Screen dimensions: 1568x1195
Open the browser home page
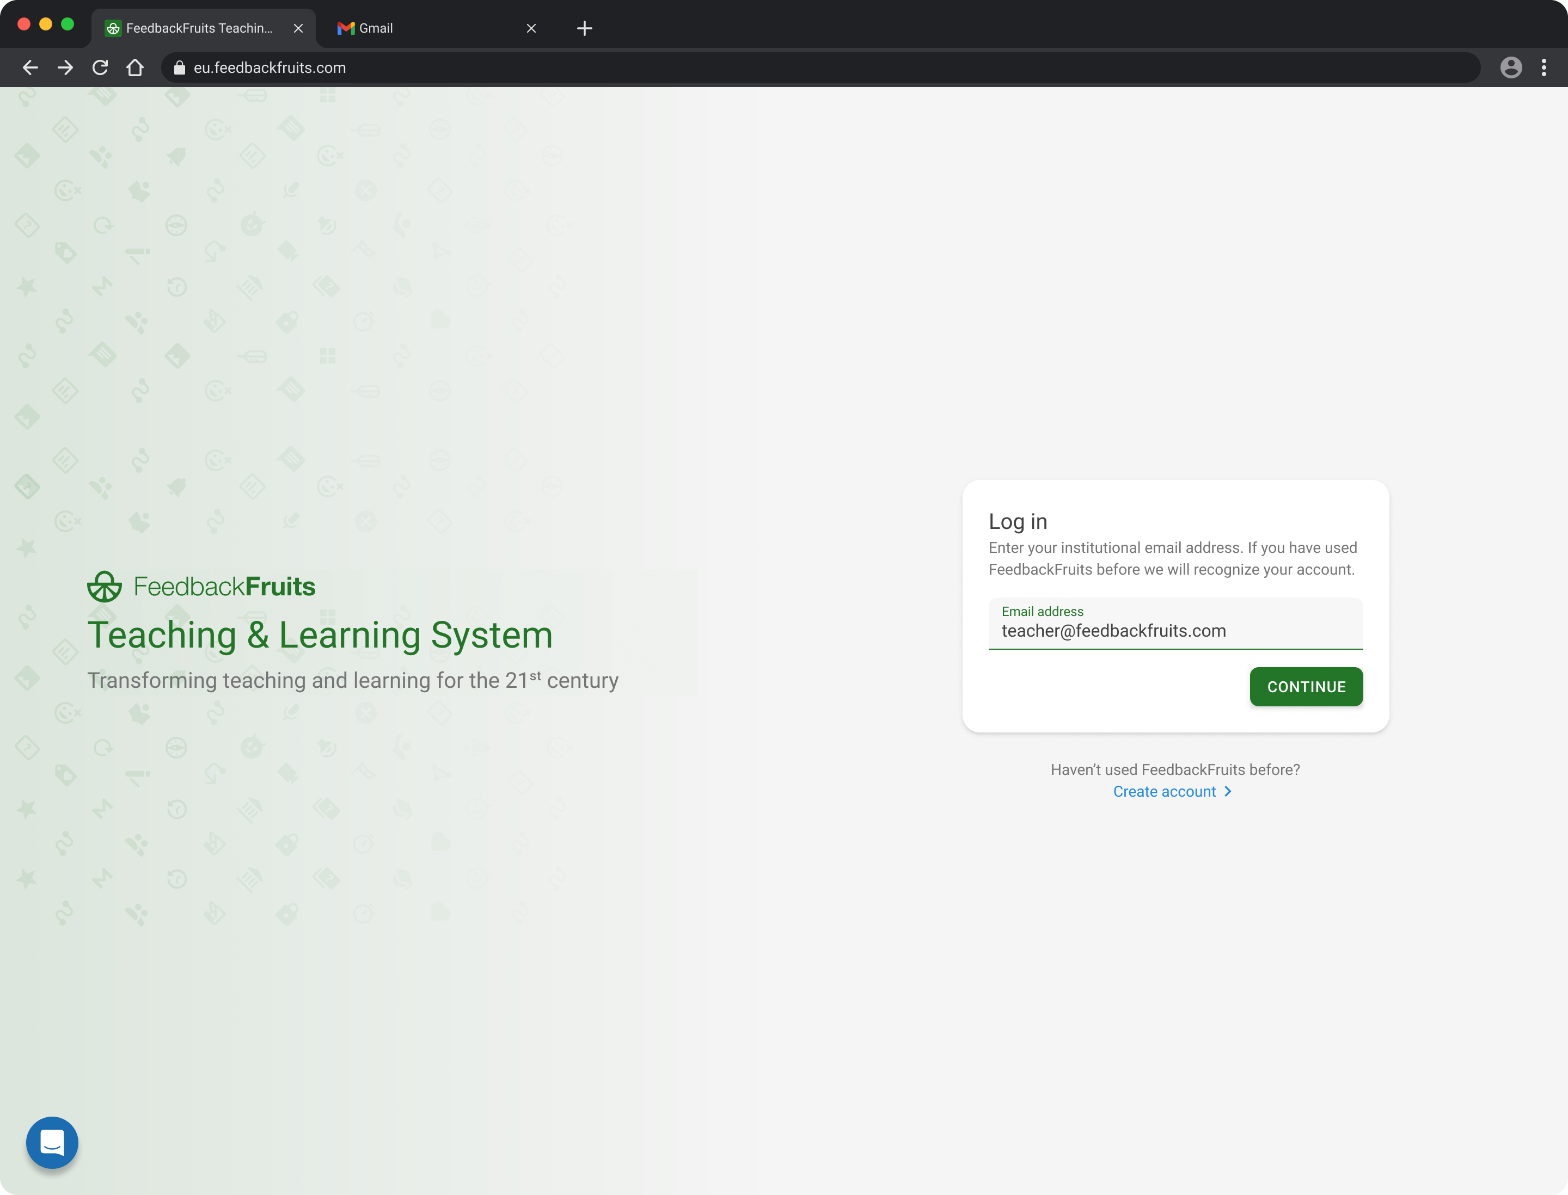coord(135,67)
